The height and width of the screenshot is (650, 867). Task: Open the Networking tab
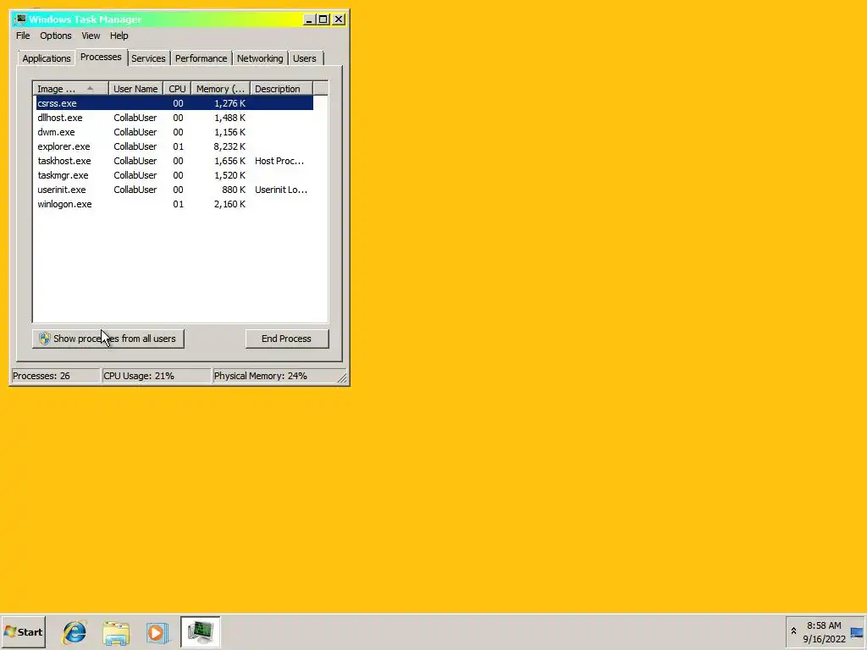point(260,58)
